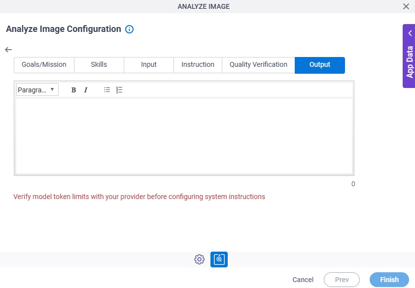Click the Prev button
415x288 pixels.
(x=342, y=280)
